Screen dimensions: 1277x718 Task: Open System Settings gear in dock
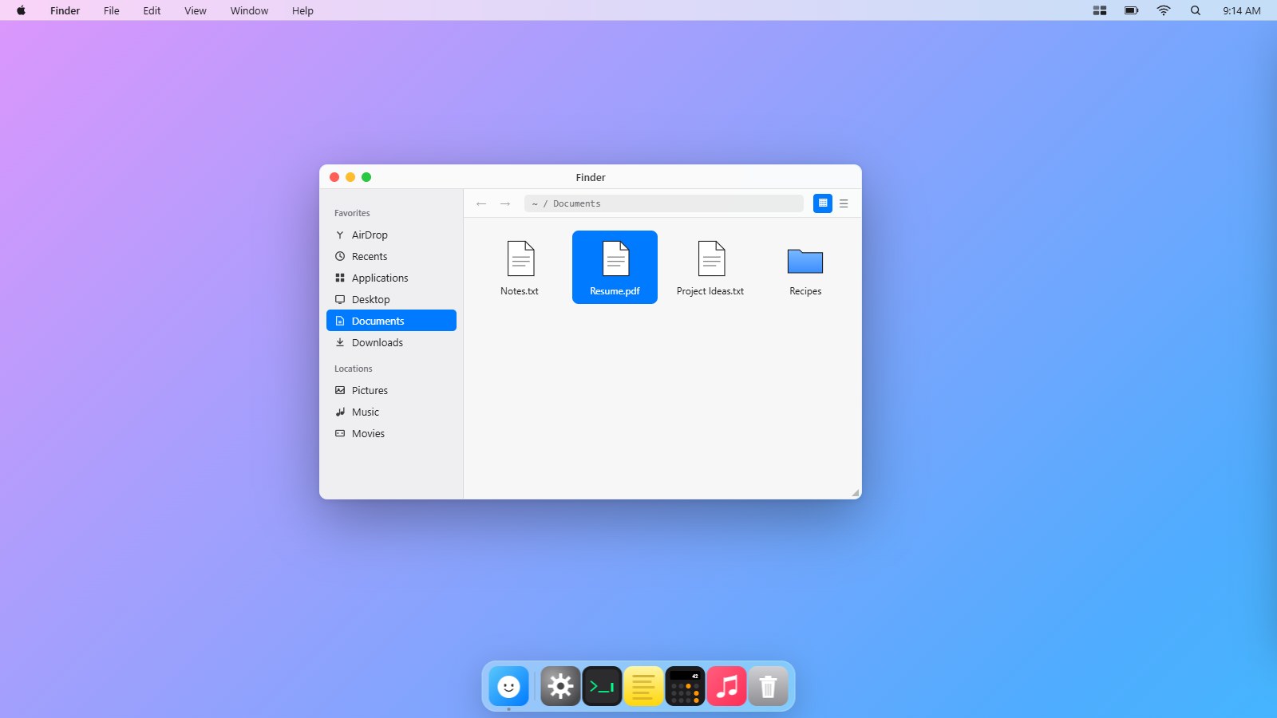pyautogui.click(x=561, y=686)
